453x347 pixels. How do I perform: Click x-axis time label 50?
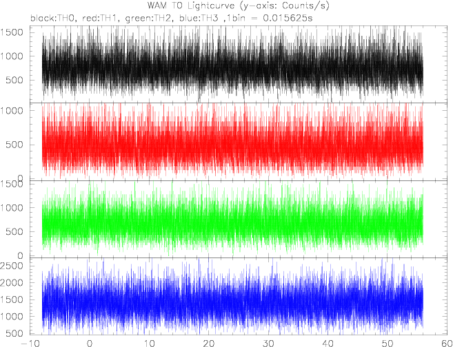[x=387, y=344]
